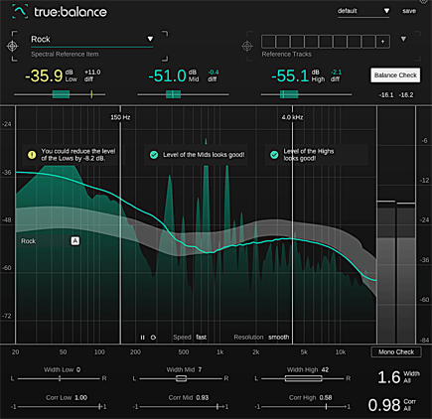The height and width of the screenshot is (419, 432).
Task: Add a reference track with plus button
Action: point(383,42)
